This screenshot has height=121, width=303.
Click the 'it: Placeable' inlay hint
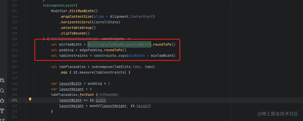click(109, 95)
